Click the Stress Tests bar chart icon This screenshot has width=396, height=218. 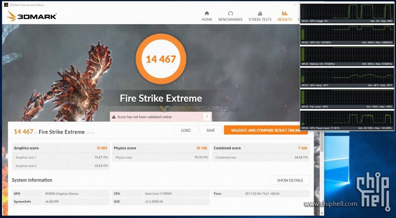[260, 14]
